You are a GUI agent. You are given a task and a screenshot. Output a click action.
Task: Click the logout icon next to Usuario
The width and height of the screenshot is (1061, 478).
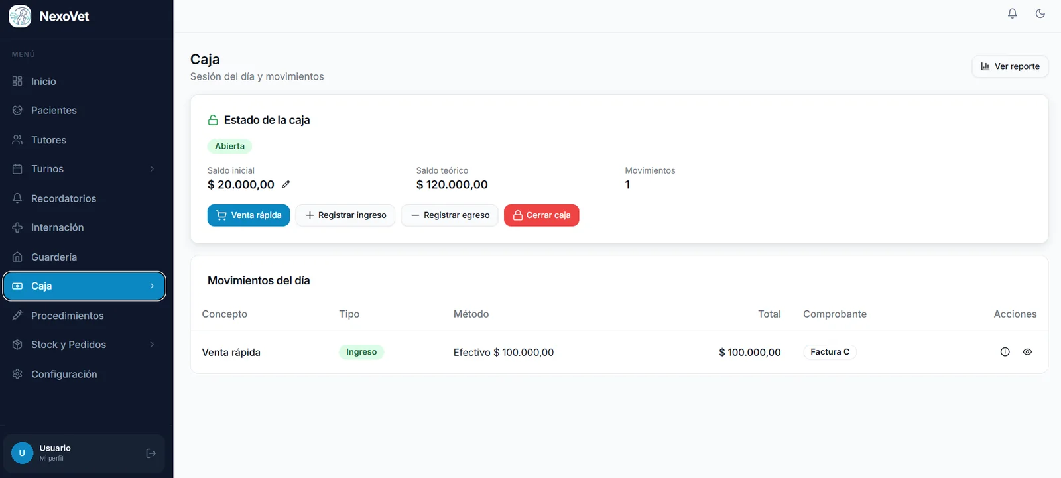151,453
